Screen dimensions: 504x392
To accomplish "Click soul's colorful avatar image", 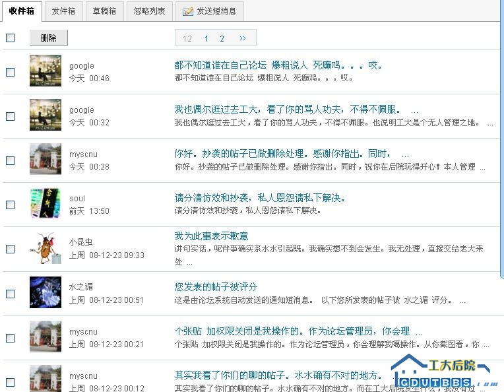I will coord(46,203).
